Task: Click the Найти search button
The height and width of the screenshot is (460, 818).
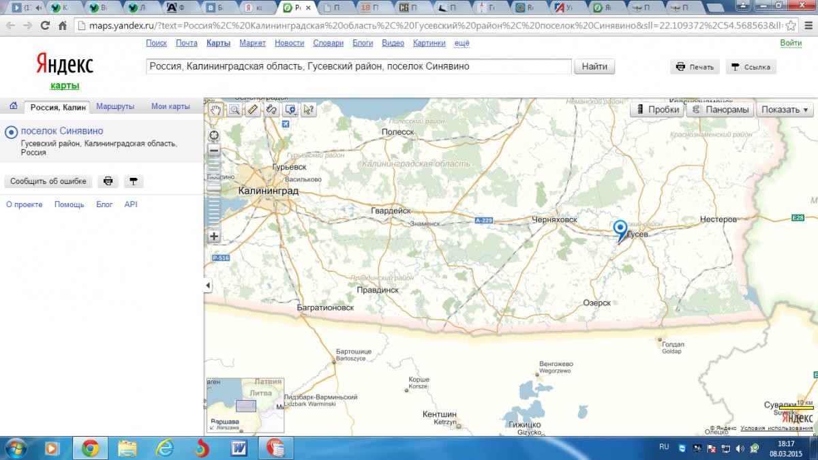Action: pos(594,67)
